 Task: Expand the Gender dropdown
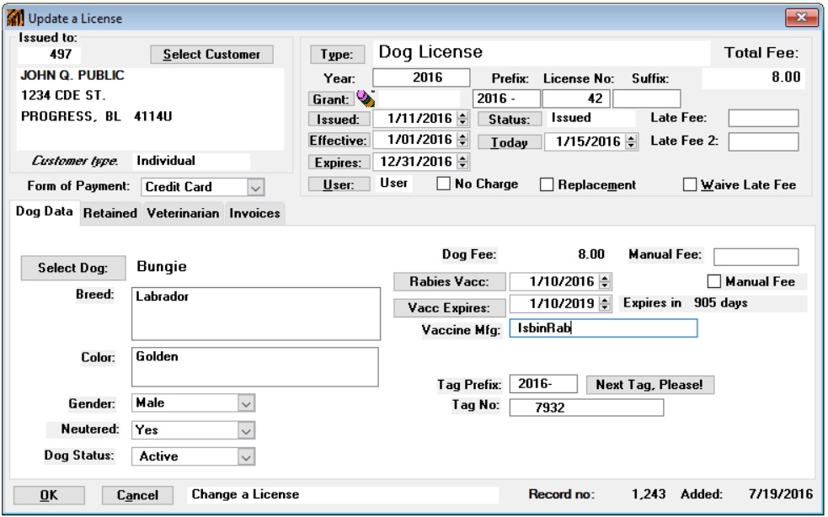[x=245, y=404]
